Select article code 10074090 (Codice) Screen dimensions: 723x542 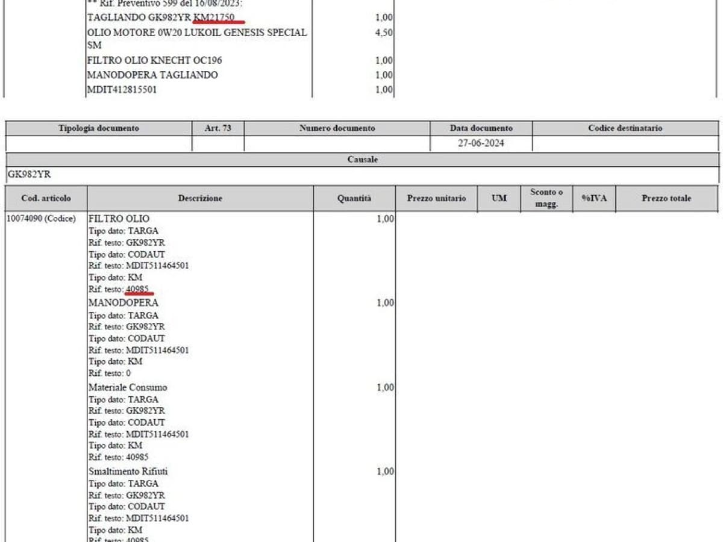point(42,219)
